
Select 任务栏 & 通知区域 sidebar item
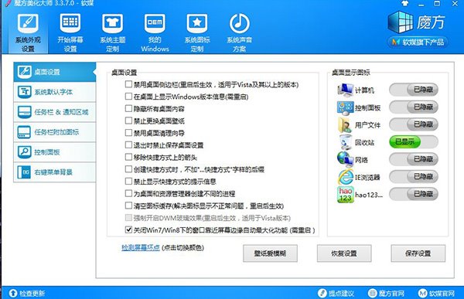55,112
